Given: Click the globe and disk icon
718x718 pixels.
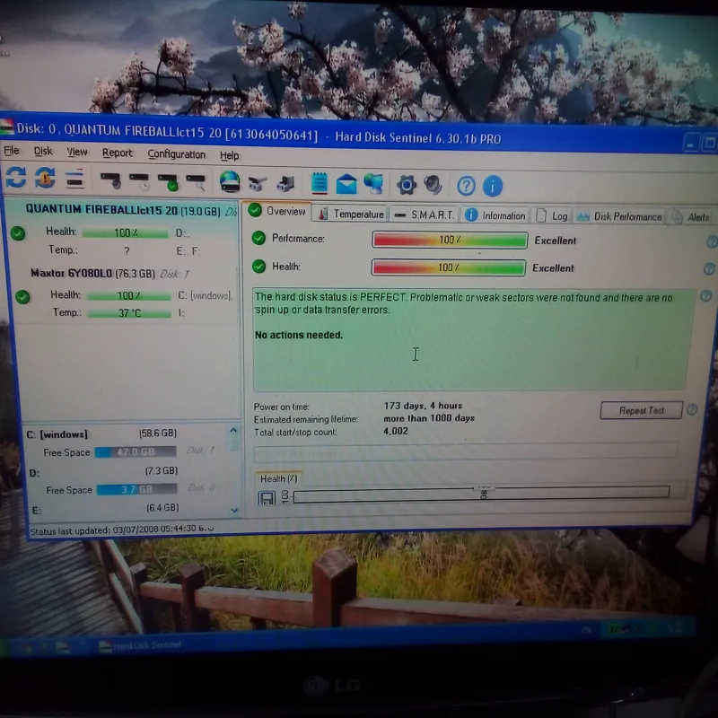Looking at the screenshot, I should tap(230, 182).
